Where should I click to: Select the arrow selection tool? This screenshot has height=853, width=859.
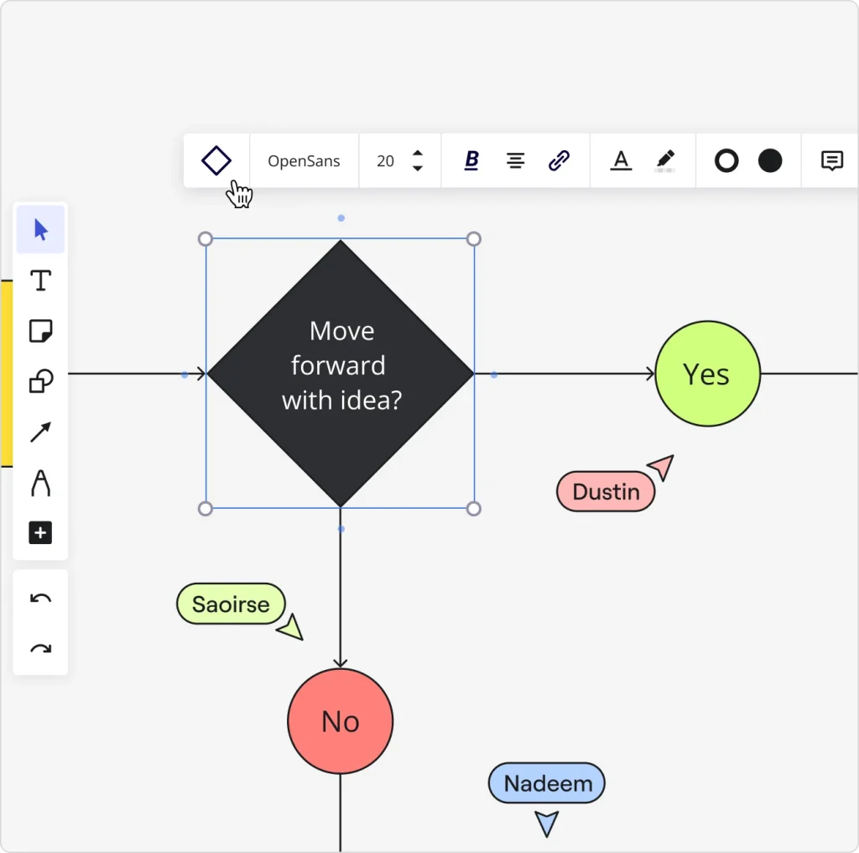[40, 228]
